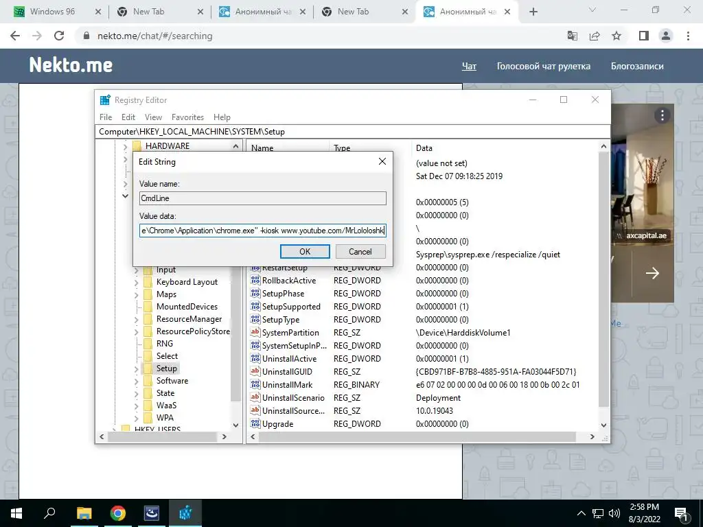Select SetupPhase value icon
This screenshot has width=703, height=527.
point(255,294)
